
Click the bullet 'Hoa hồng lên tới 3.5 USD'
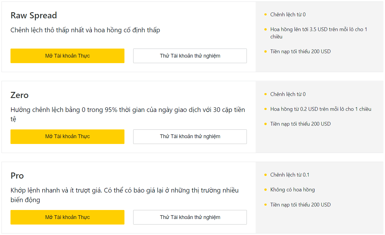(319, 33)
